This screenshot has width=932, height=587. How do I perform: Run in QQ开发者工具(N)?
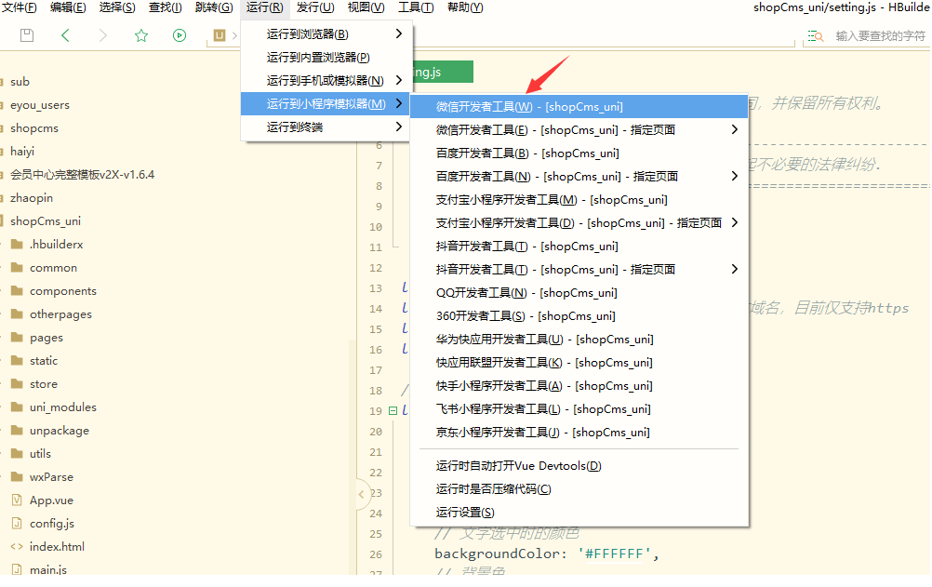579,293
